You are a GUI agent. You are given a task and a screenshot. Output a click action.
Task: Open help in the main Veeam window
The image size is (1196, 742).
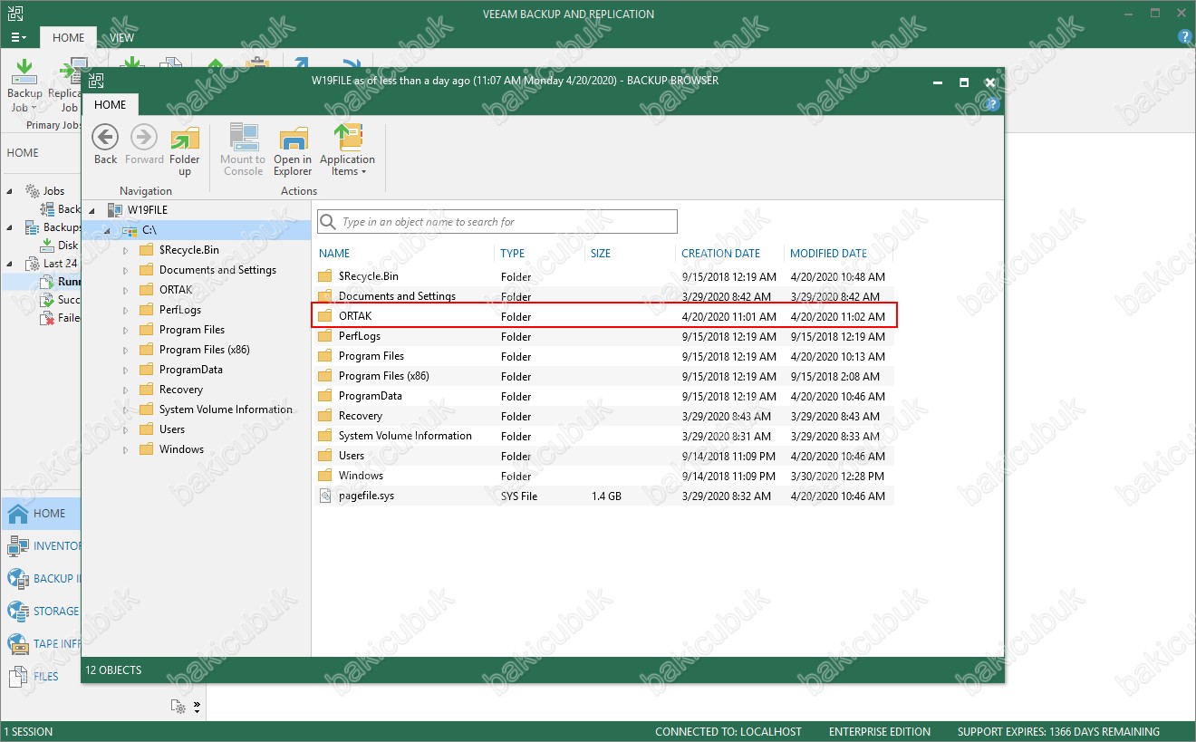tap(1184, 37)
